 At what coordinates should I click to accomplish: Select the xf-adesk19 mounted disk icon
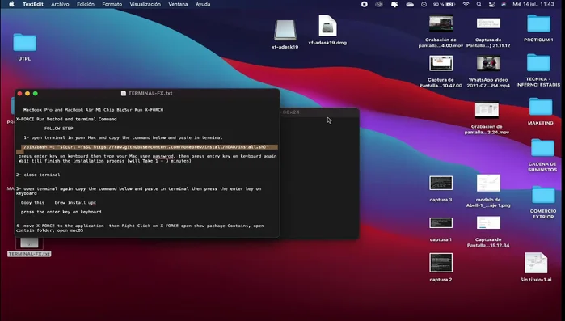pos(285,30)
